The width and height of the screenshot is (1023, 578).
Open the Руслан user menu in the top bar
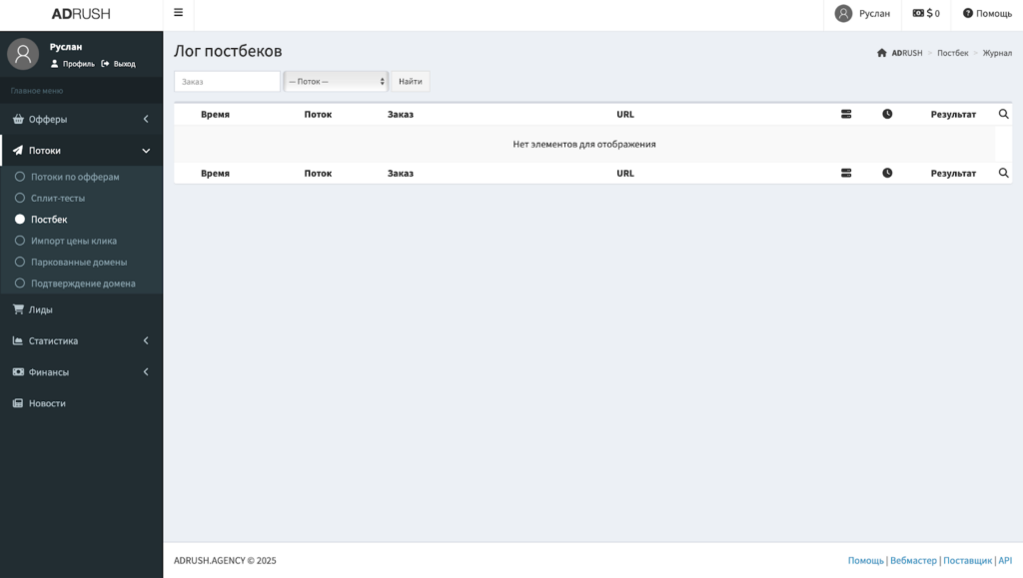click(862, 14)
